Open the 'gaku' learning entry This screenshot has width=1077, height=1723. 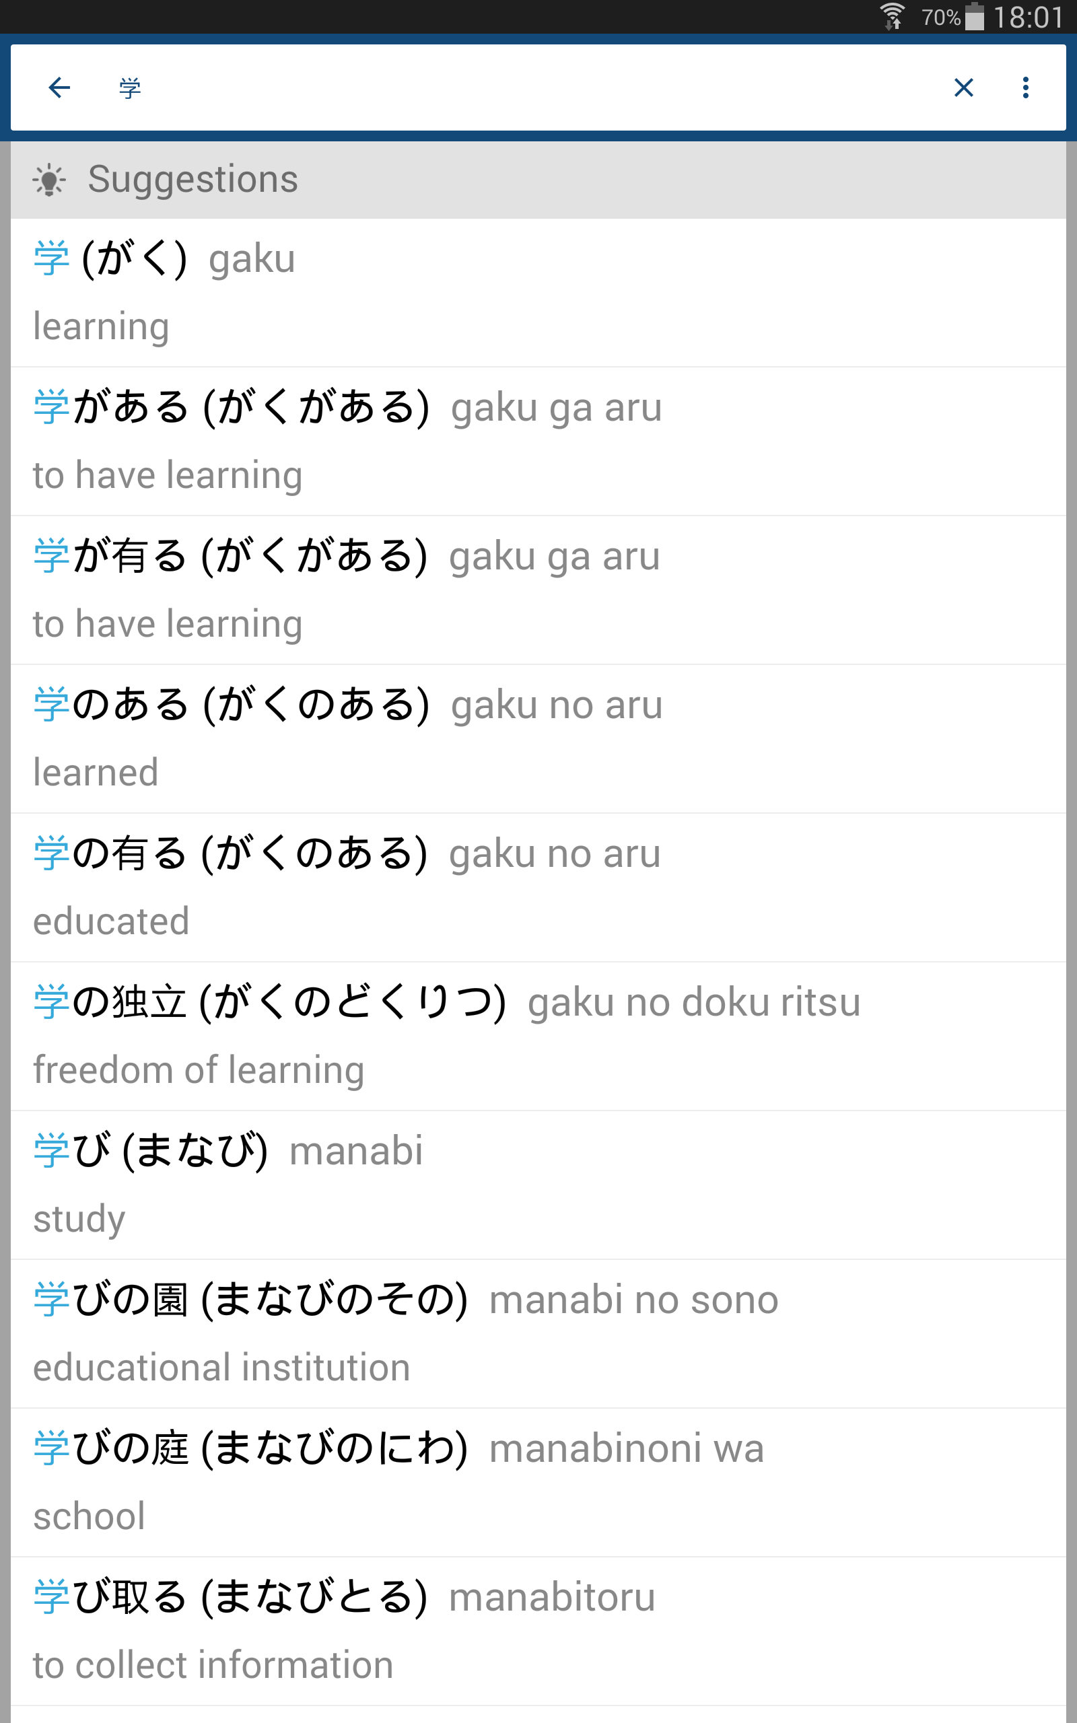pos(538,293)
